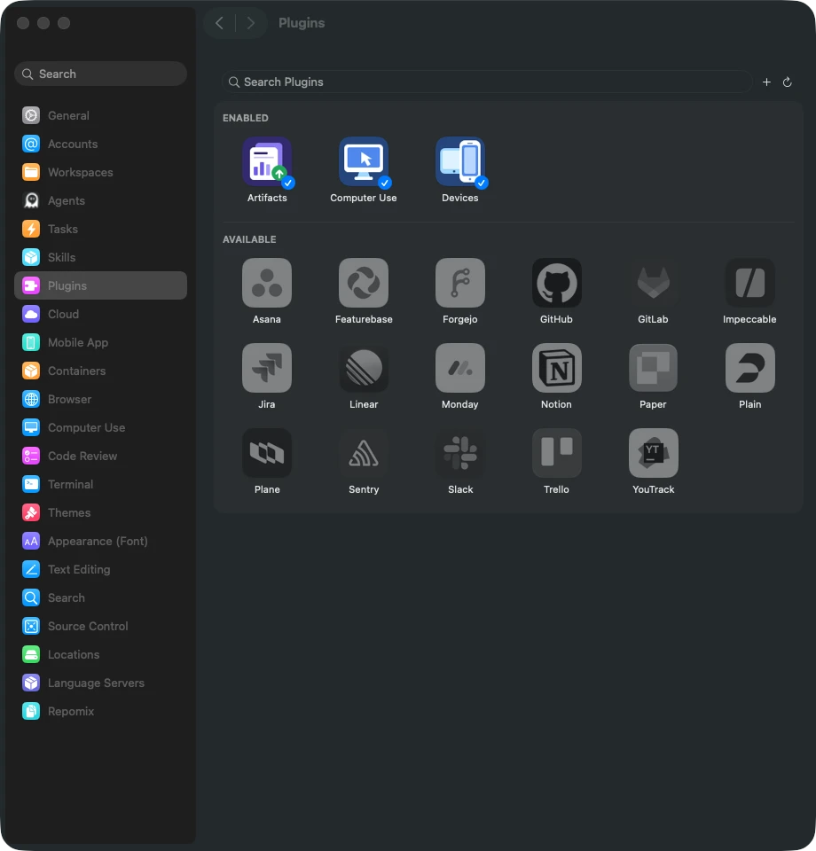Open Repomix settings

coord(100,712)
